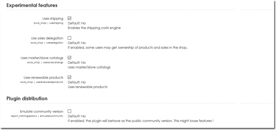The height and width of the screenshot is (130, 276).
Task: Tick the Emulate community version checkbox
Action: coord(69,111)
